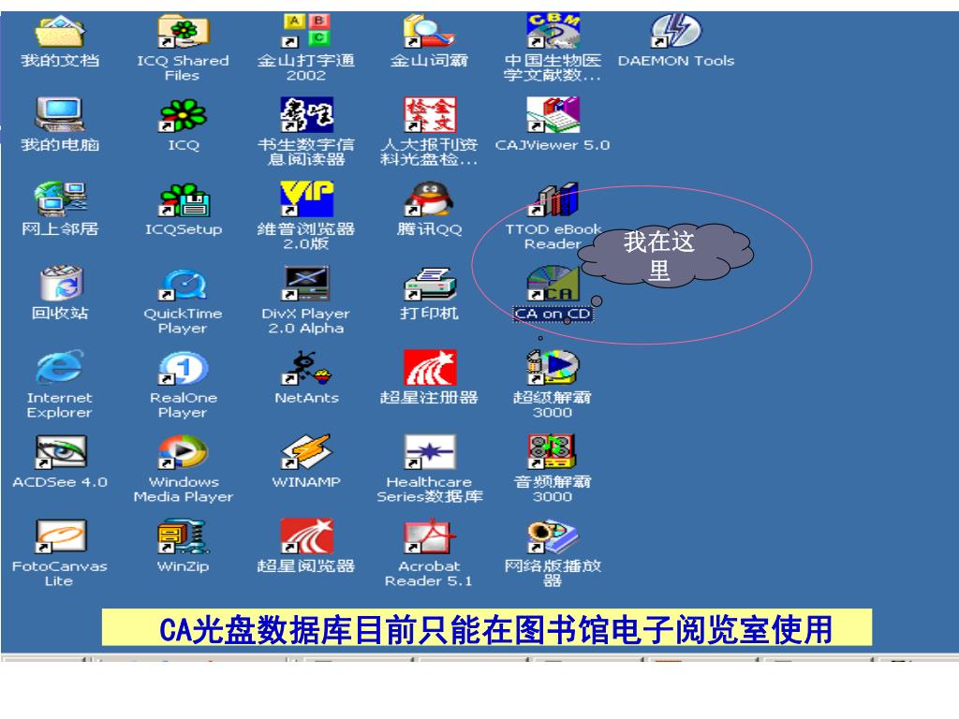This screenshot has height=719, width=959.
Task: Launch the WINAMP shortcut
Action: tap(306, 452)
